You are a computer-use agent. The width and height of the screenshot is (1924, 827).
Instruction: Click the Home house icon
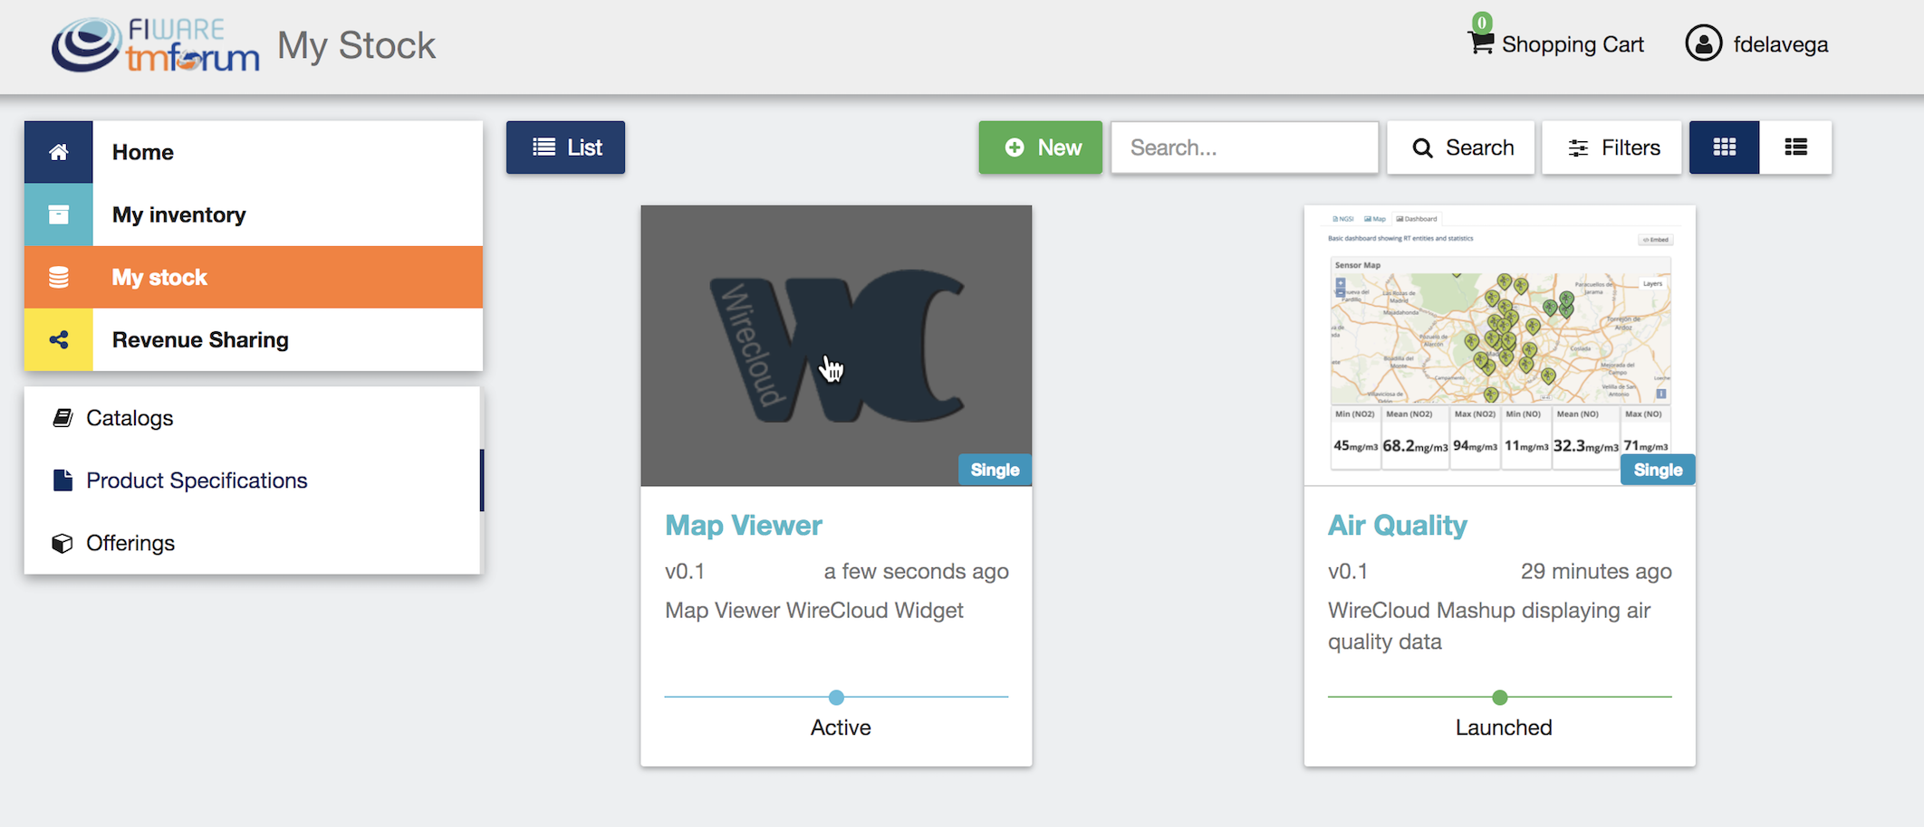[x=59, y=152]
